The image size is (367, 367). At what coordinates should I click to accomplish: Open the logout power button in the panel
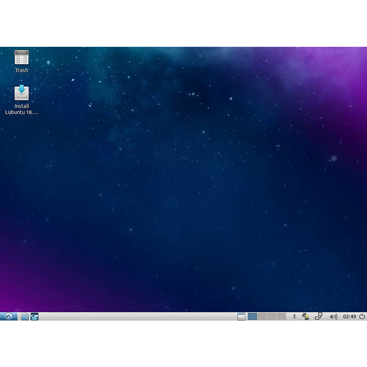coord(362,317)
